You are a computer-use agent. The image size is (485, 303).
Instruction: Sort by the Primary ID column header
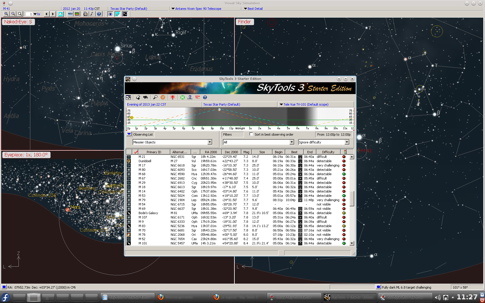coord(154,152)
